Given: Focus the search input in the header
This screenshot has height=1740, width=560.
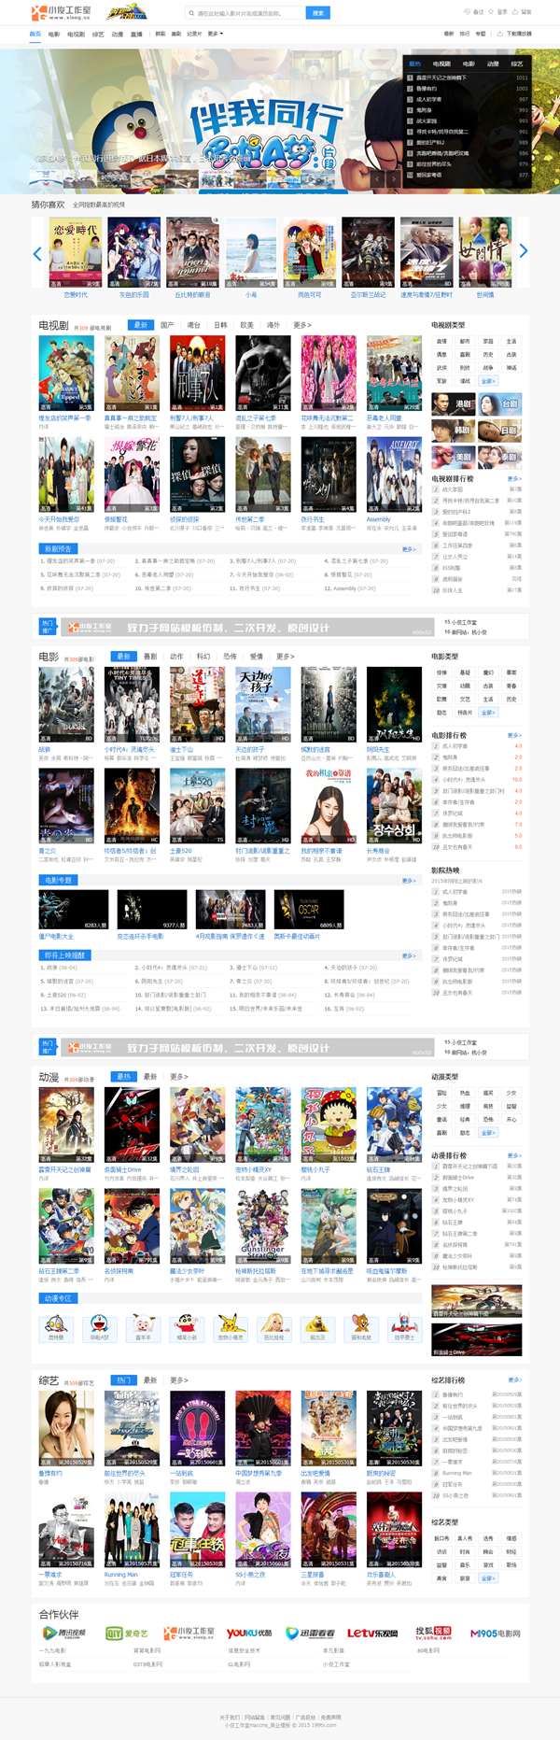Looking at the screenshot, I should click(x=246, y=13).
